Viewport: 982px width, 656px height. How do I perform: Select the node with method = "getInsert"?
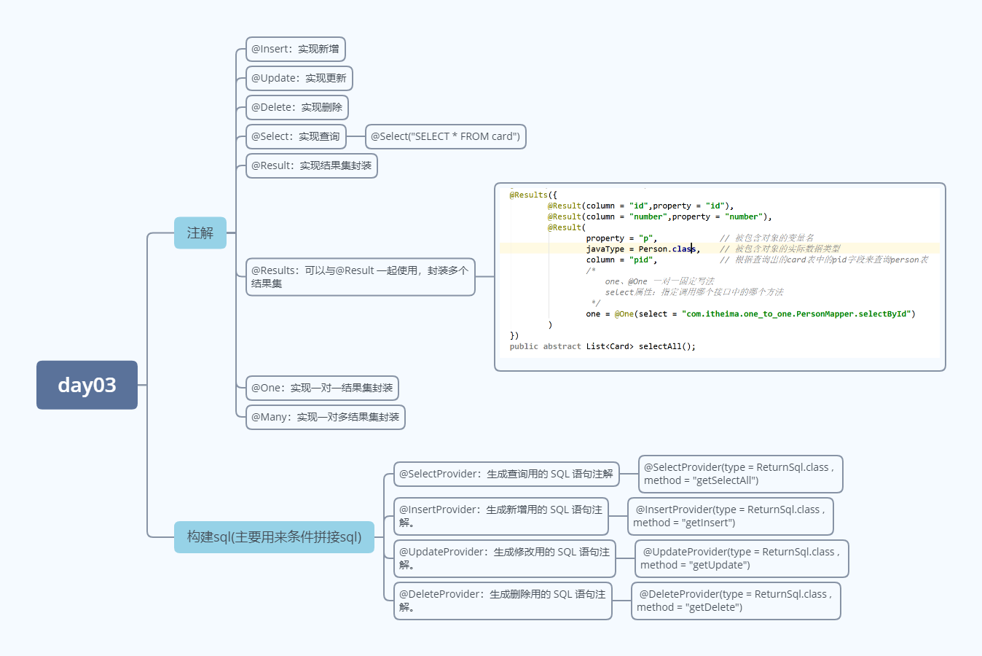[x=731, y=516]
